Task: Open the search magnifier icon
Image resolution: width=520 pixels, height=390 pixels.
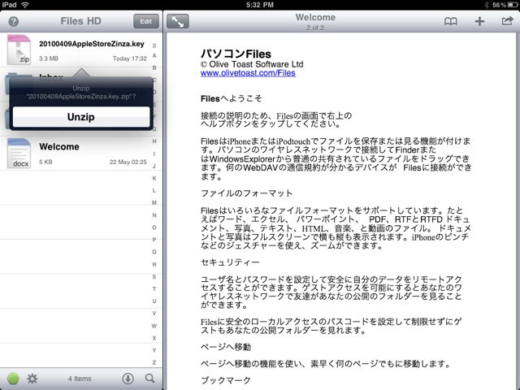Action: click(149, 379)
